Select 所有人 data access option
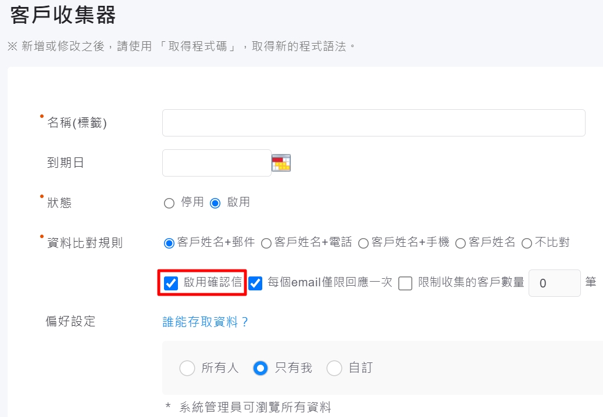The image size is (603, 417). tap(187, 368)
